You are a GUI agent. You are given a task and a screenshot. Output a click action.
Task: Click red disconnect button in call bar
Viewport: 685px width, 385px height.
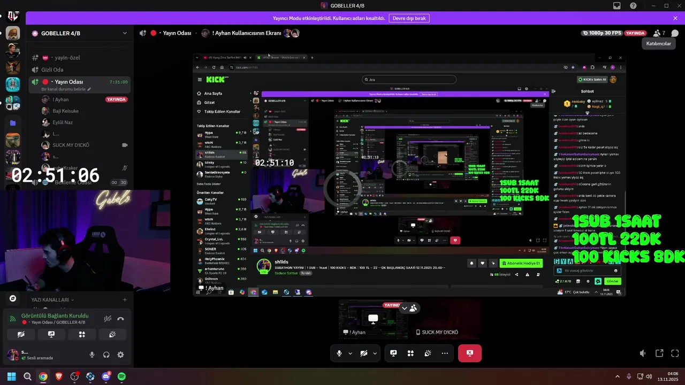470,353
